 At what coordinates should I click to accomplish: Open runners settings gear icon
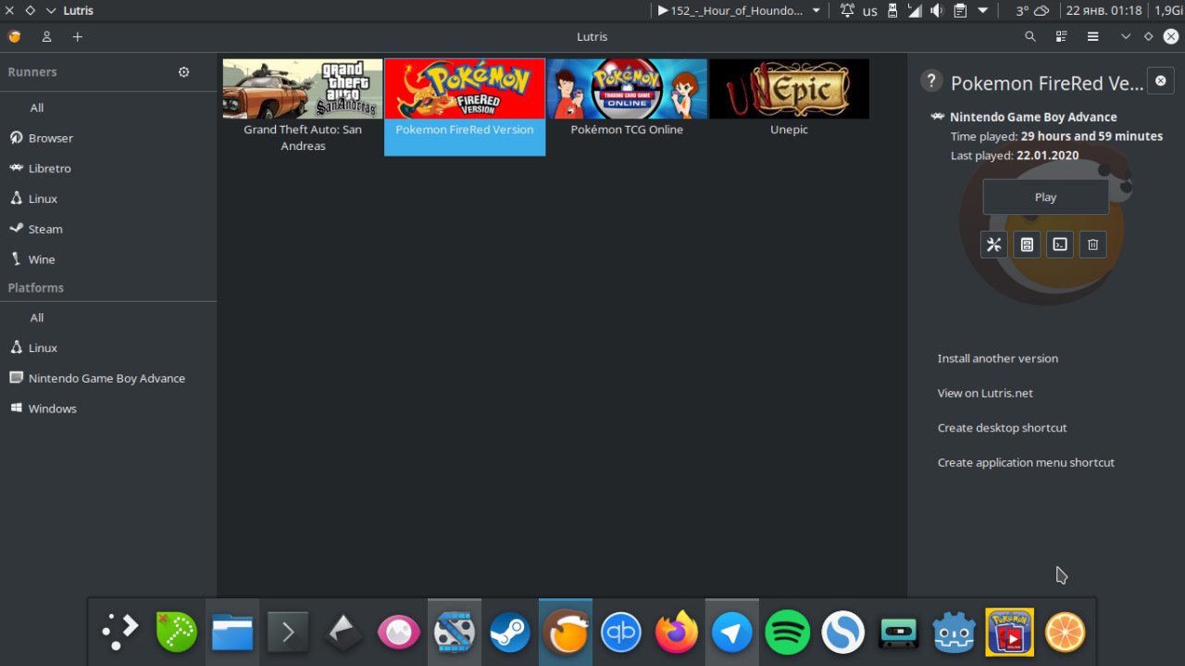point(183,72)
